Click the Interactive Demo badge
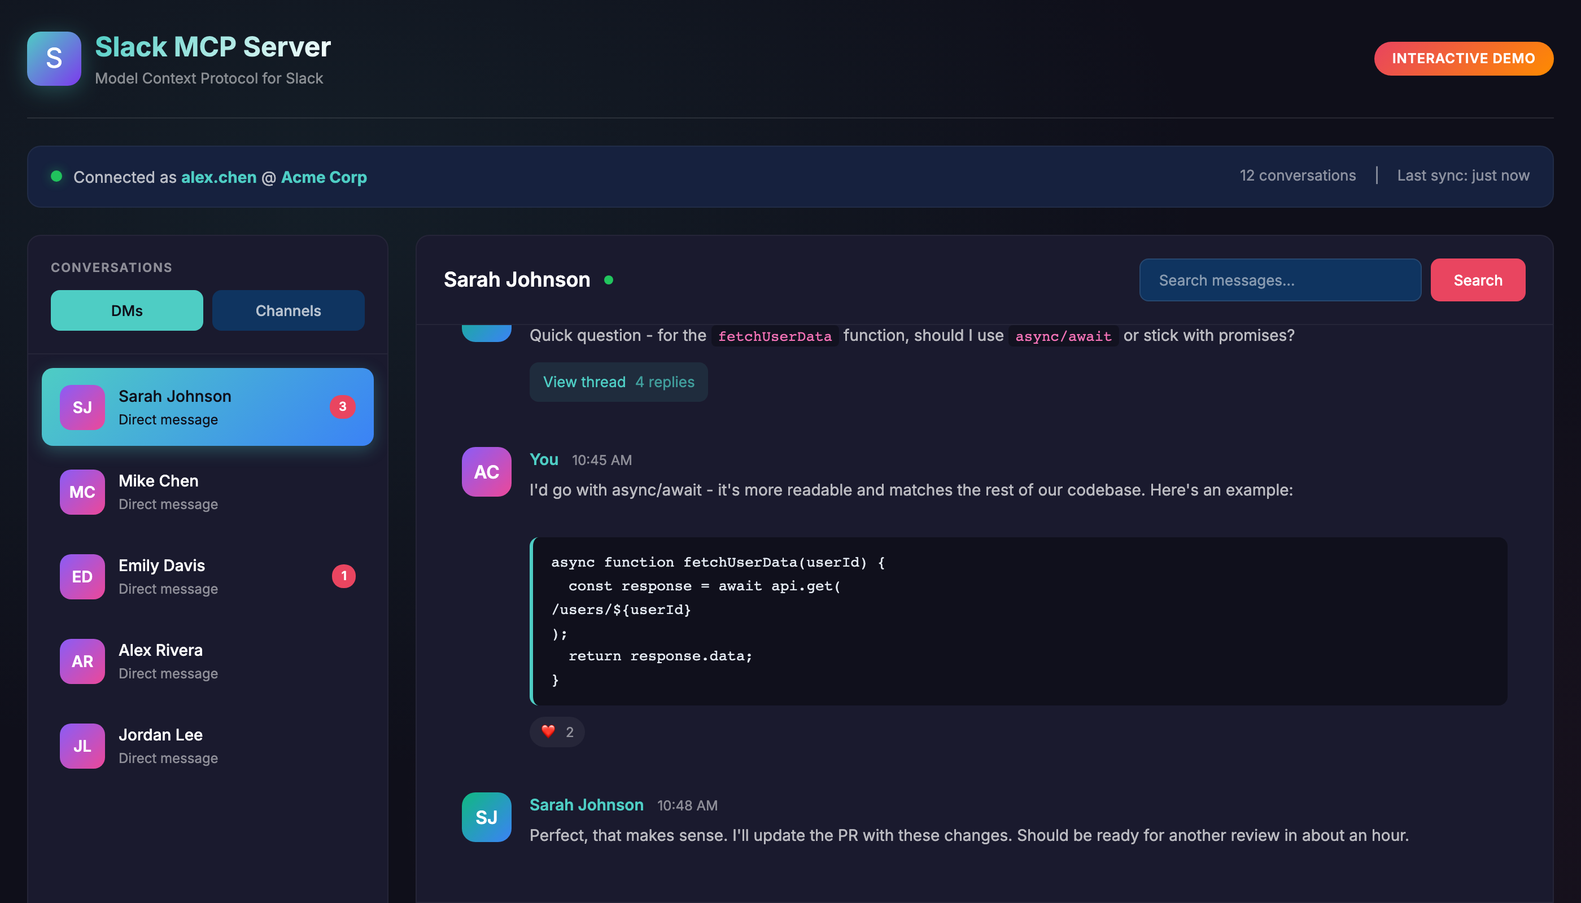Screen dimensions: 1581x903 [x=1463, y=58]
